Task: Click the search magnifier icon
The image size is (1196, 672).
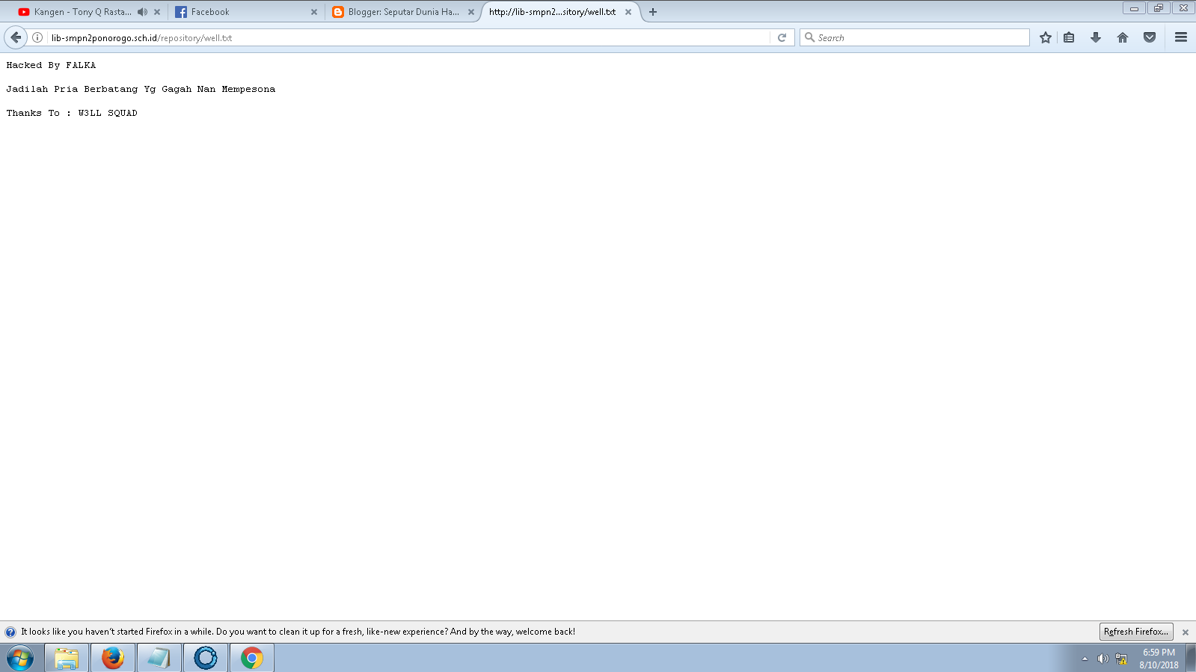Action: click(809, 37)
